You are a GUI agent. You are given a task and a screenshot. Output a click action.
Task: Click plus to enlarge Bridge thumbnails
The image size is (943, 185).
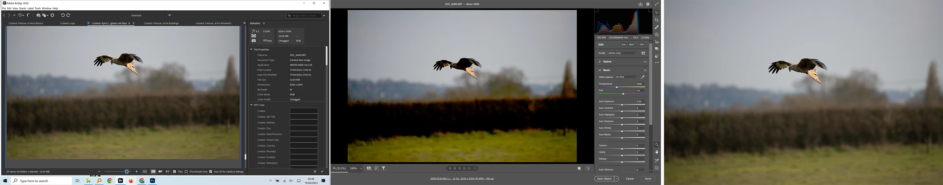pos(136,172)
